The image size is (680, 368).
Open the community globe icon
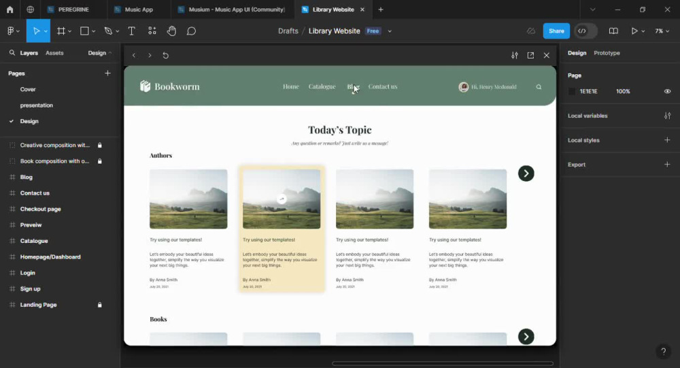pyautogui.click(x=30, y=9)
